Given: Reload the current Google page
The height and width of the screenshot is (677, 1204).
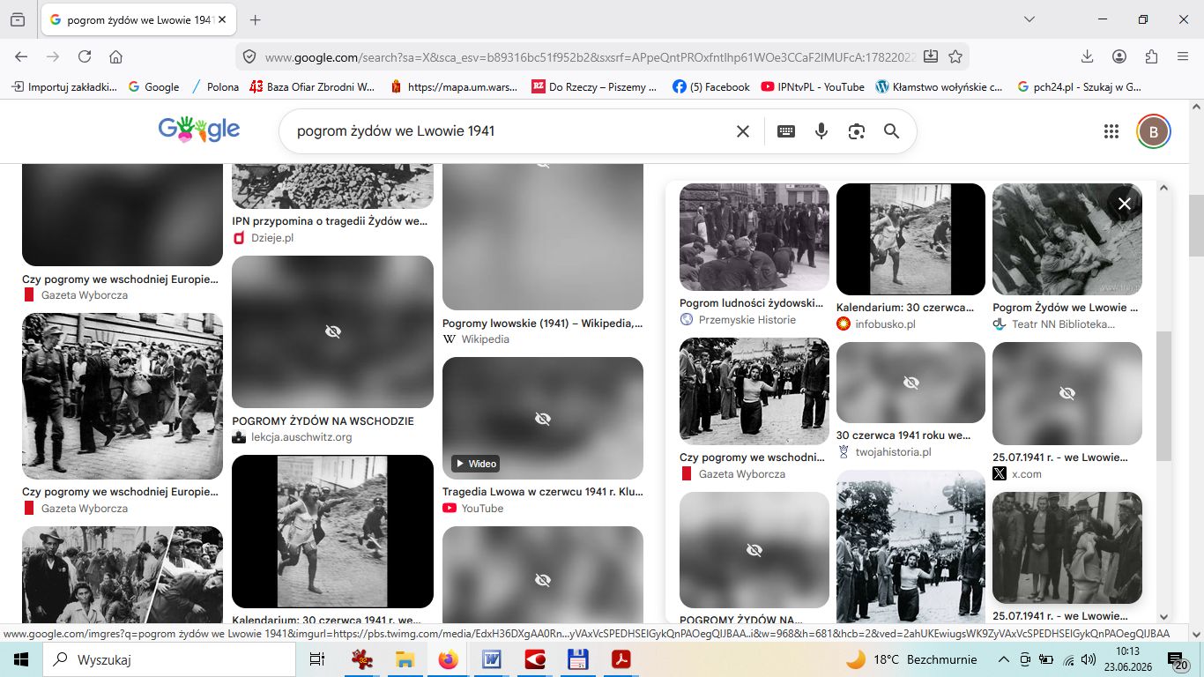Looking at the screenshot, I should pos(85,56).
